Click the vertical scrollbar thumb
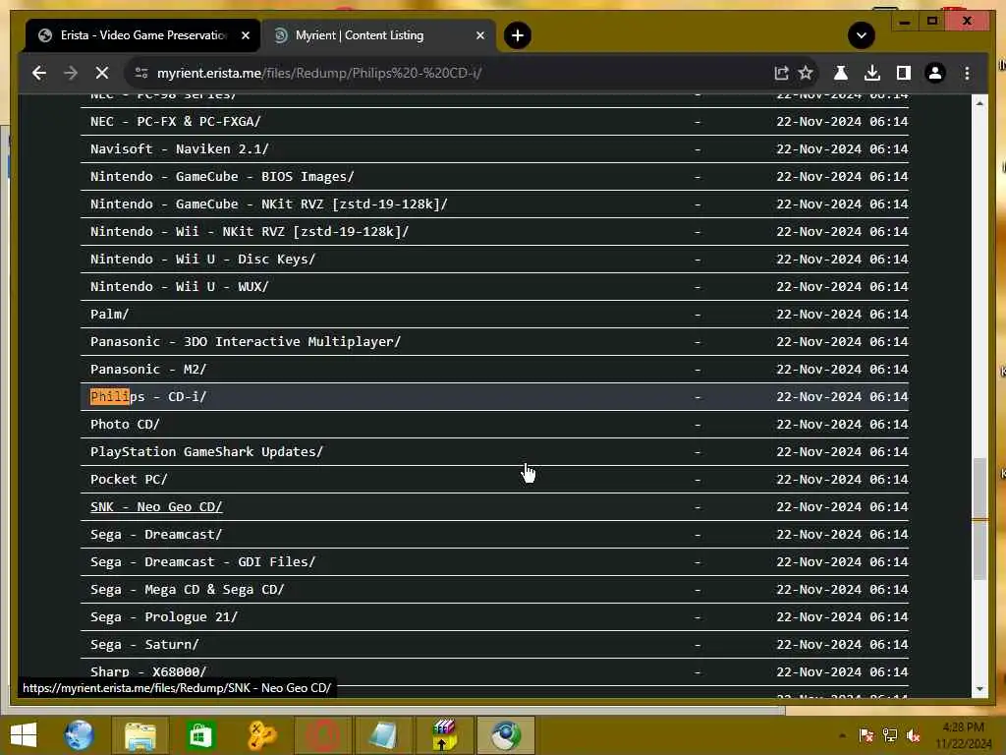 [x=979, y=519]
